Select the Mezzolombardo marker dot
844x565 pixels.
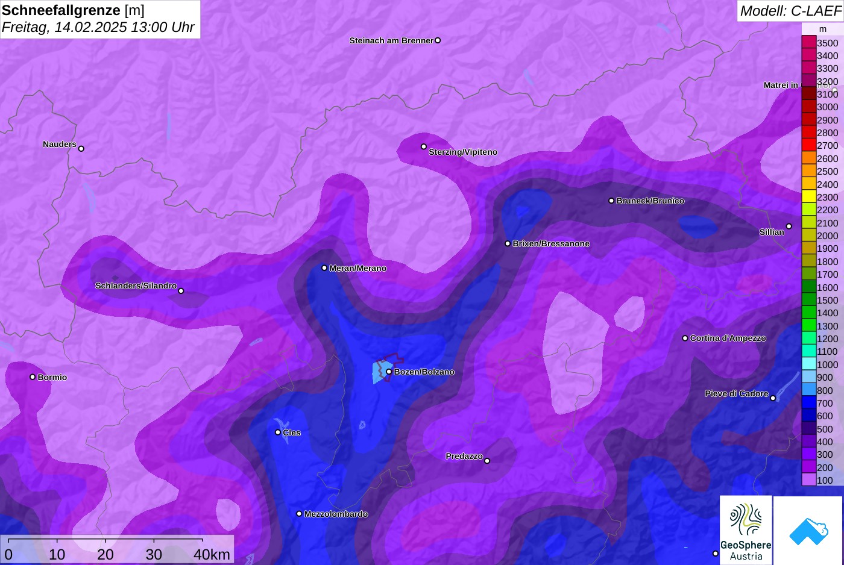[x=299, y=514]
